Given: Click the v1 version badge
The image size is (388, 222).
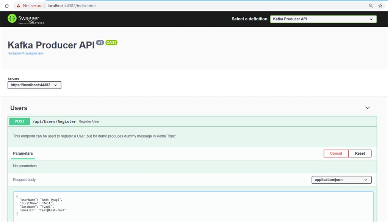Looking at the screenshot, I should point(100,42).
